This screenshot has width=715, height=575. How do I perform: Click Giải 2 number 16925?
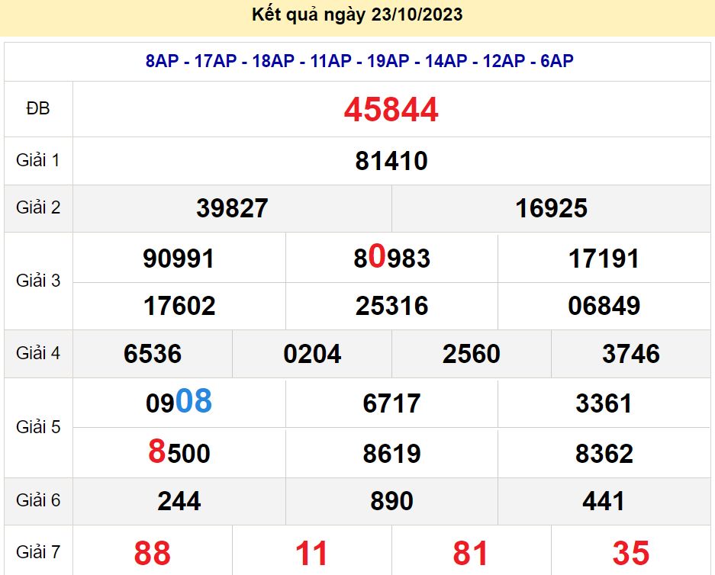pyautogui.click(x=551, y=208)
